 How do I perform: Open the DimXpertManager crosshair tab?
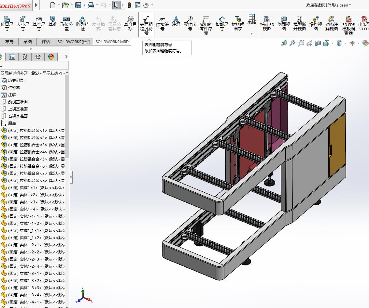pyautogui.click(x=38, y=57)
